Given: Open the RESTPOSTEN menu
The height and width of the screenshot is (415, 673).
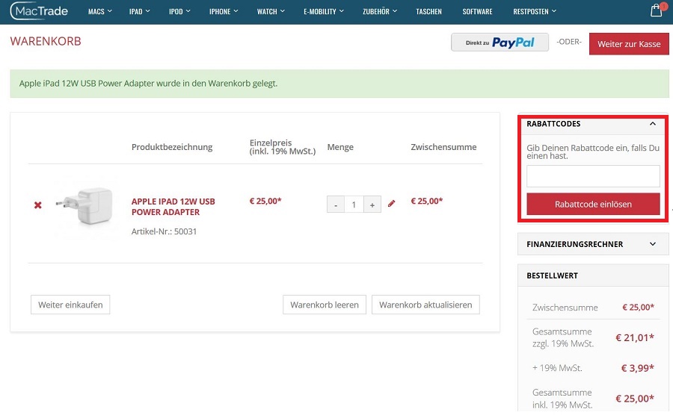Looking at the screenshot, I should point(535,11).
